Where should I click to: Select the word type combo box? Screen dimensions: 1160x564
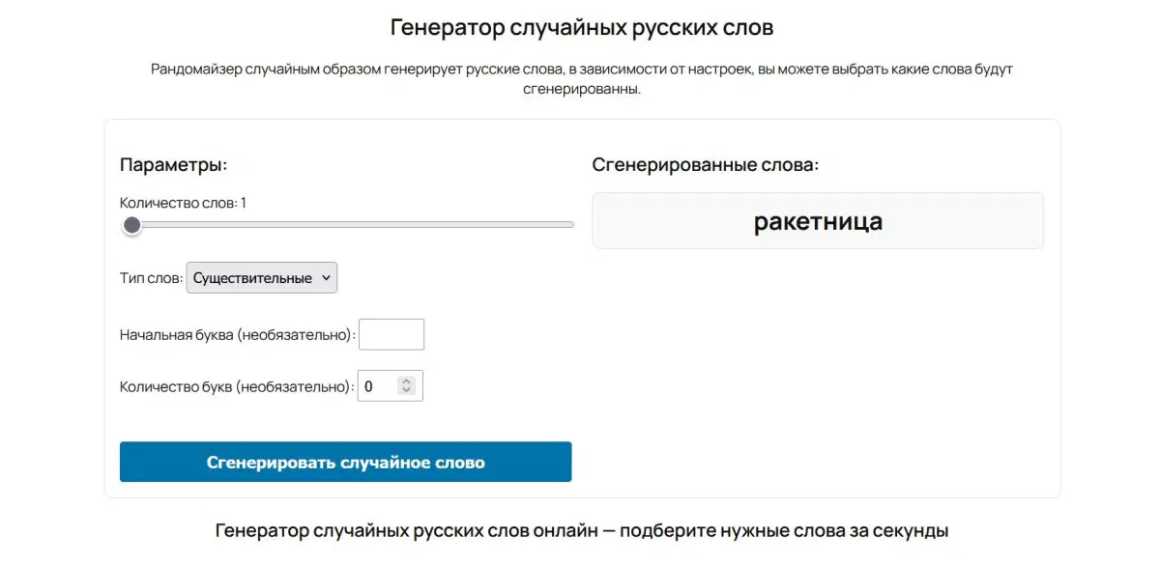point(261,277)
